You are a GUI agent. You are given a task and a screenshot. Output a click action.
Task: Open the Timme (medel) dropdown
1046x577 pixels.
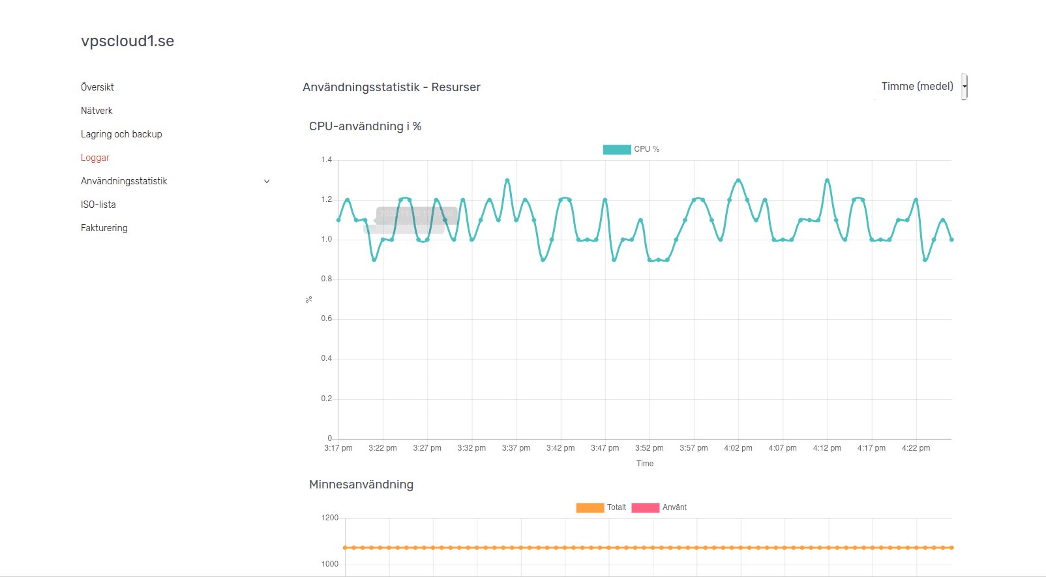click(x=922, y=87)
